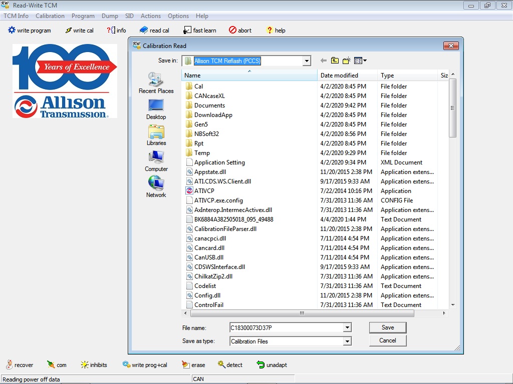Open the Calibration menu
513x384 pixels.
pyautogui.click(x=50, y=15)
